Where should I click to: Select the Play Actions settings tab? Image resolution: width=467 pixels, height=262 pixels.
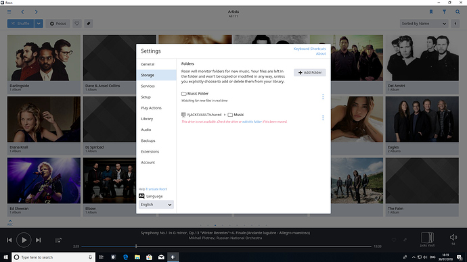coord(156,108)
